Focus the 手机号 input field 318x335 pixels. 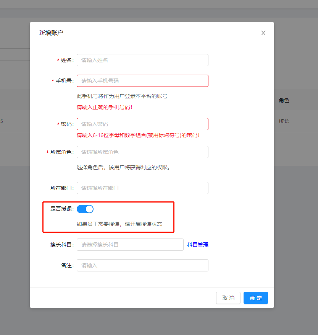[142, 81]
